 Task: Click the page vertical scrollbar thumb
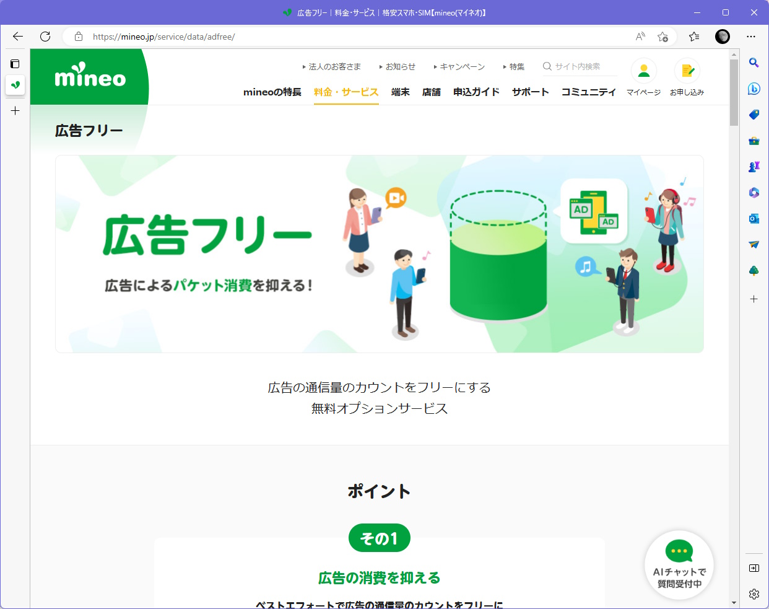734,93
